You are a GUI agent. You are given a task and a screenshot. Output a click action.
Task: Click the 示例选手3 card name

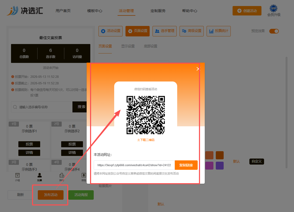click(x=29, y=169)
